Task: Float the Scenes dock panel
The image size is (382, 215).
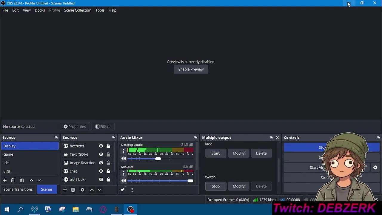Action: 56,138
